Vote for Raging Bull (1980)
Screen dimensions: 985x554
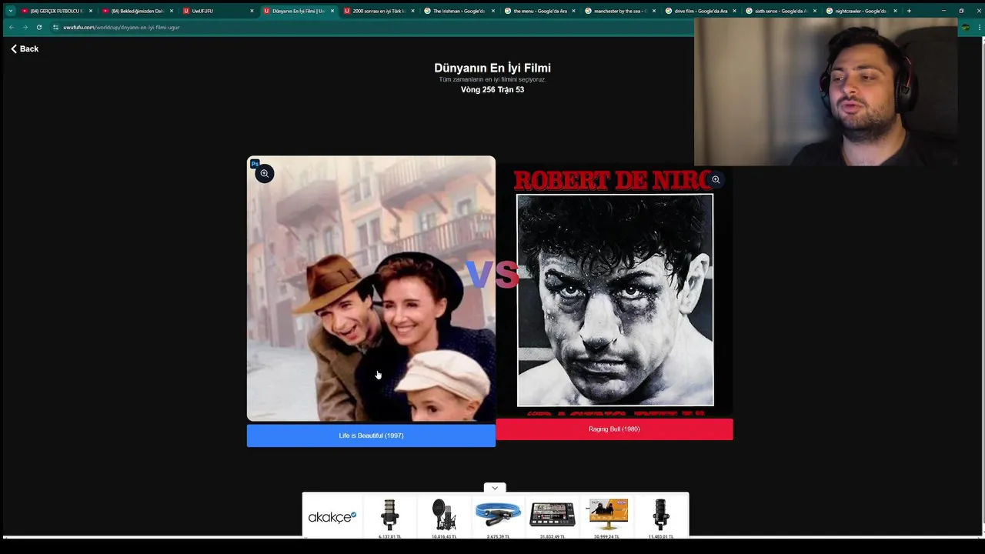tap(614, 429)
